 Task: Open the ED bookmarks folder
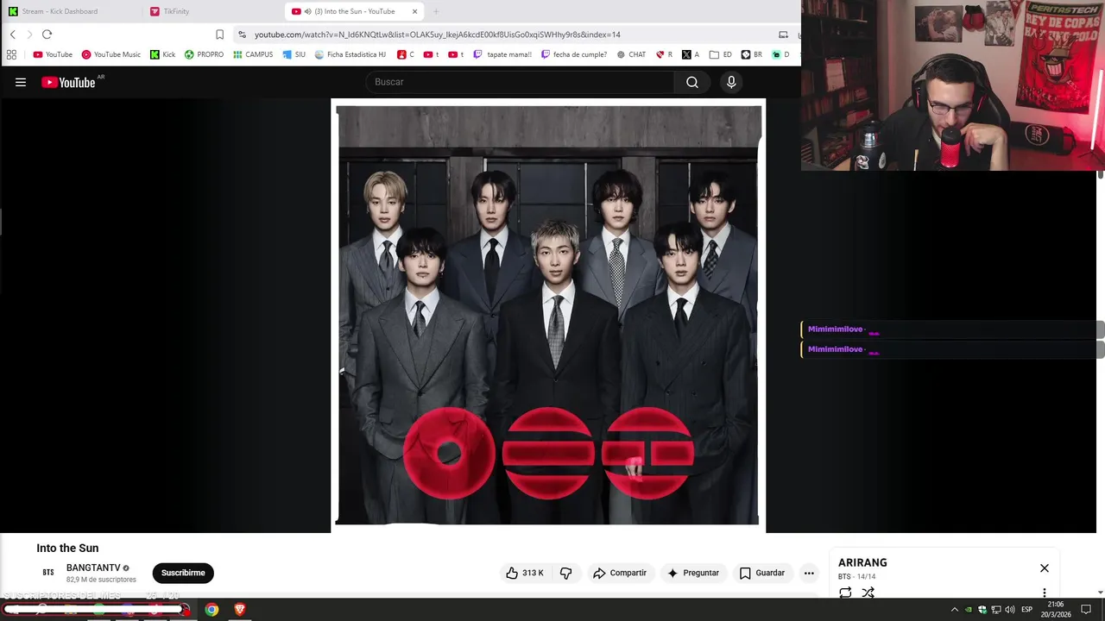click(x=720, y=54)
